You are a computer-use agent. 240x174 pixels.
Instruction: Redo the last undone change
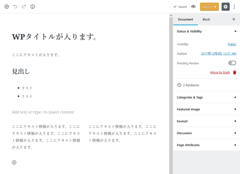24,7
